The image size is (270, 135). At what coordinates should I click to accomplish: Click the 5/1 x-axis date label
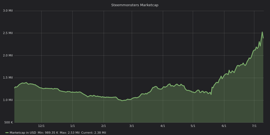coord(193,126)
